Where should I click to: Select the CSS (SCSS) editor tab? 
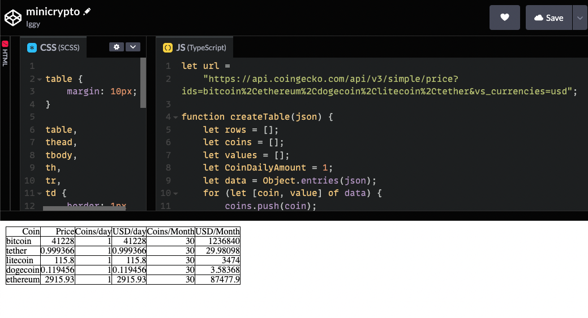click(53, 47)
